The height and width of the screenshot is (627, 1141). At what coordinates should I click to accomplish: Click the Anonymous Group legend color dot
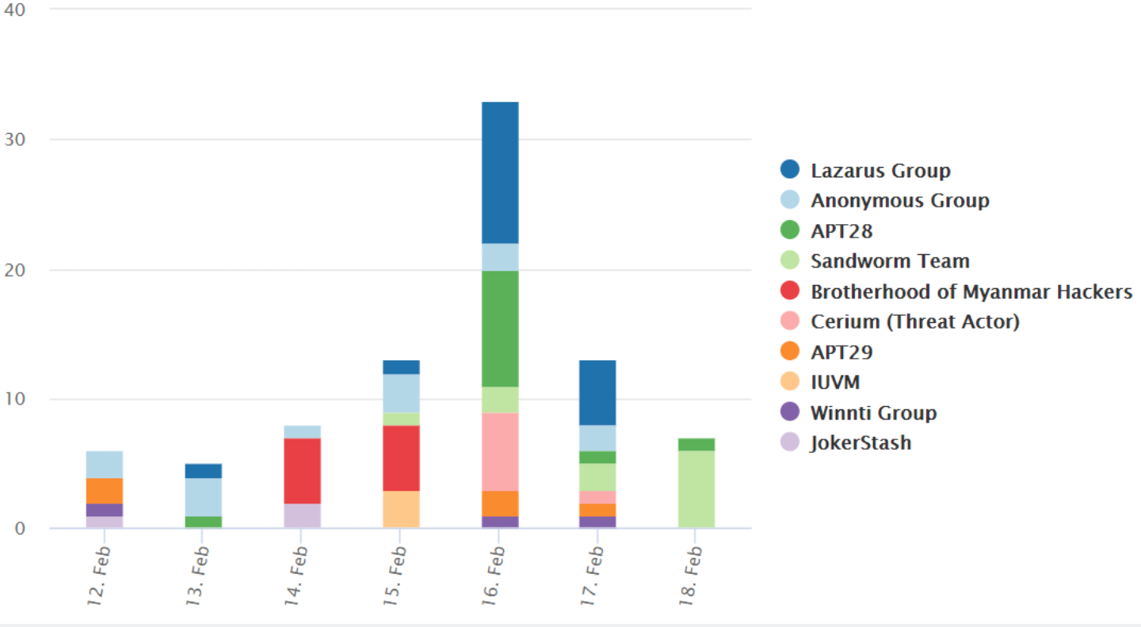point(790,200)
